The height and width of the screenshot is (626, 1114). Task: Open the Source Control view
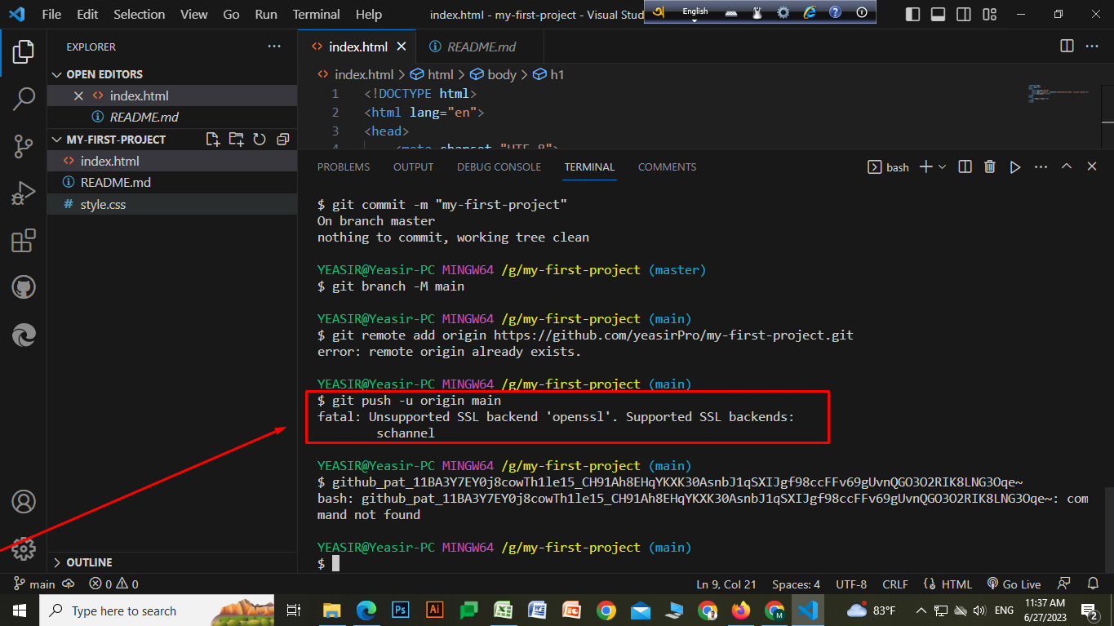[x=23, y=146]
